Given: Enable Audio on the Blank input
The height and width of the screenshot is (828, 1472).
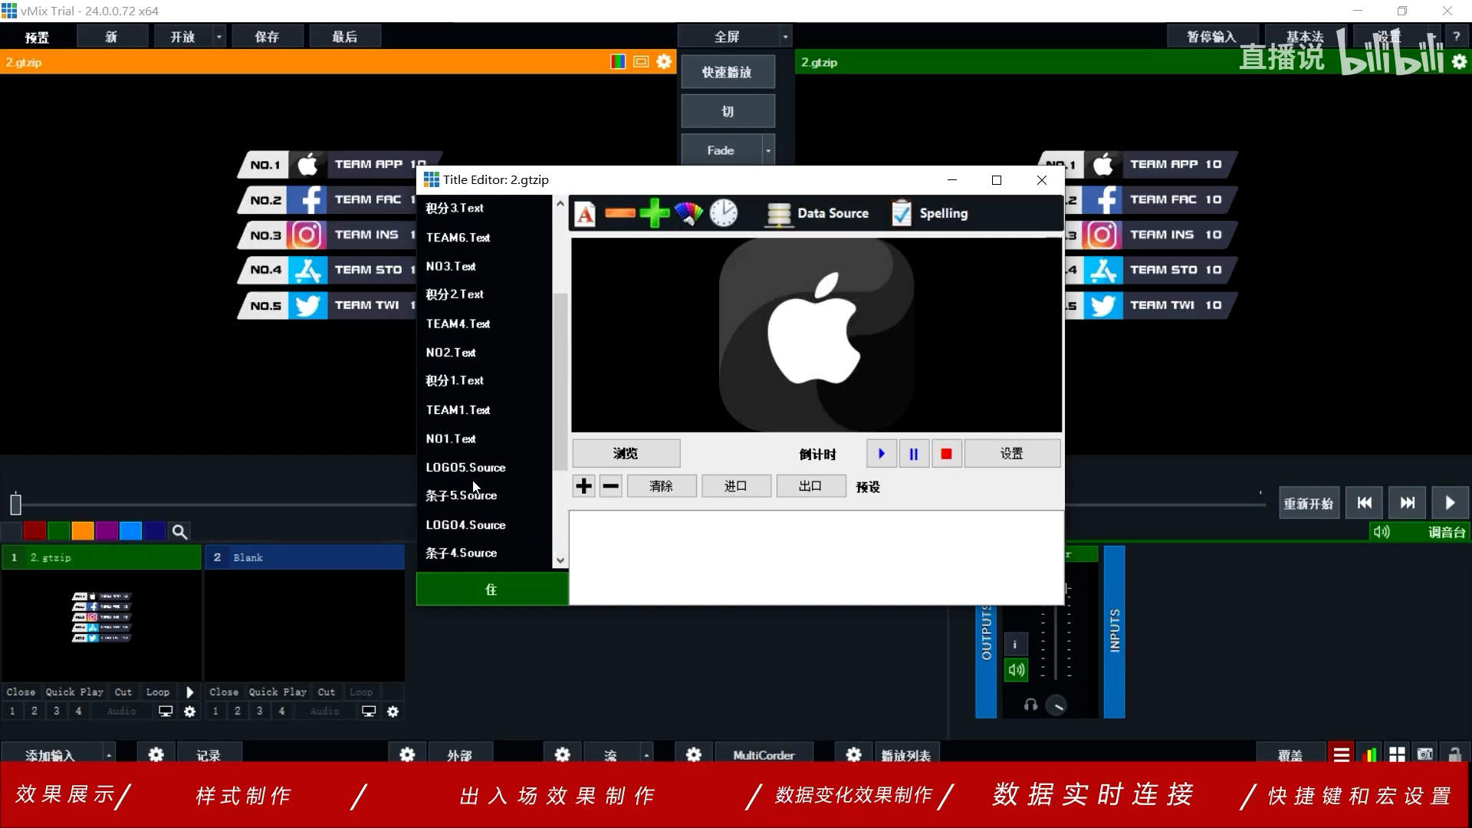Looking at the screenshot, I should [x=324, y=711].
